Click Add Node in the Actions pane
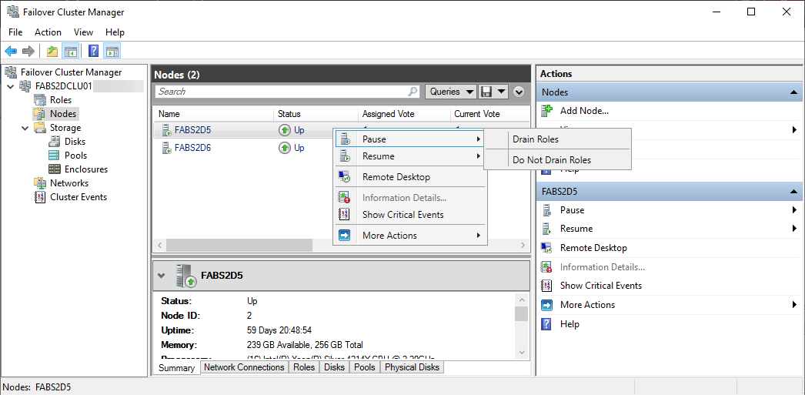Screen dimensions: 805x395 [x=584, y=110]
